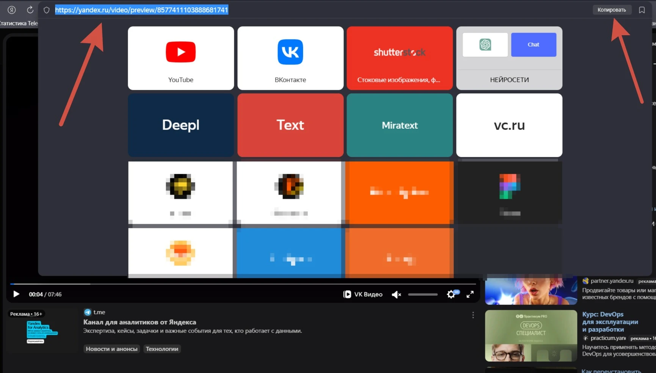The width and height of the screenshot is (656, 373).
Task: Open the Курс: DevOps course link
Action: [x=610, y=322]
